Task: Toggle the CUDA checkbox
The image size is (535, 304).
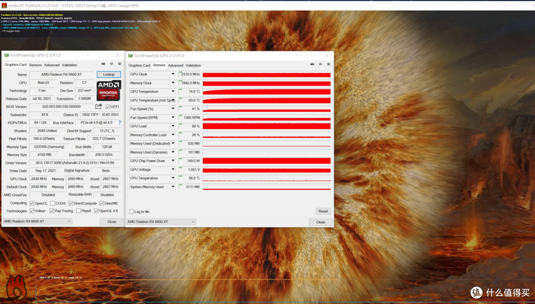Action: 53,203
